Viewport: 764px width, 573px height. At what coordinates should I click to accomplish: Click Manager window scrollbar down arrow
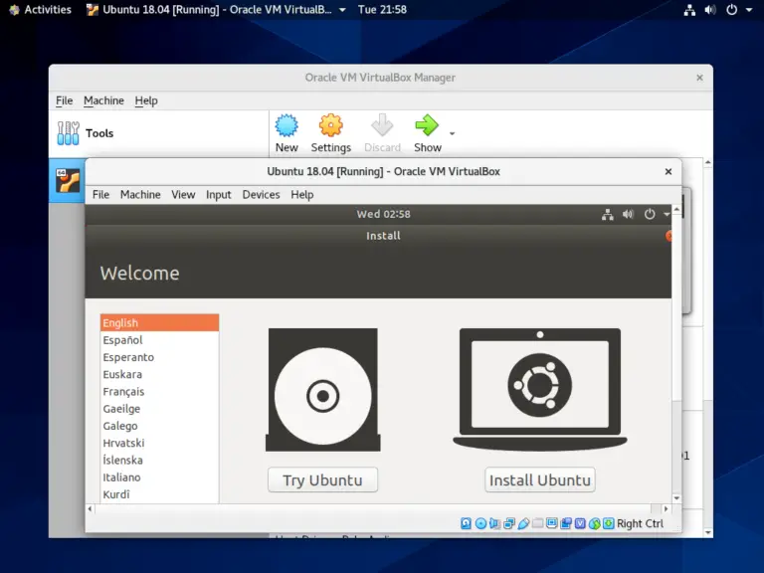pos(708,532)
